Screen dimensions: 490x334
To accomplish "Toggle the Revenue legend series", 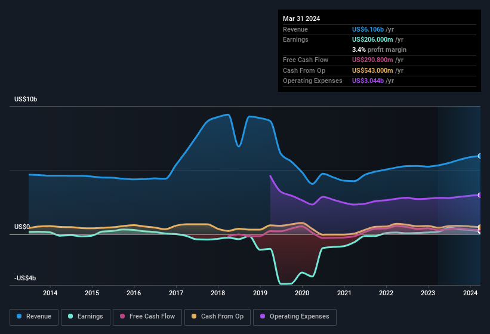I will 34,317.
